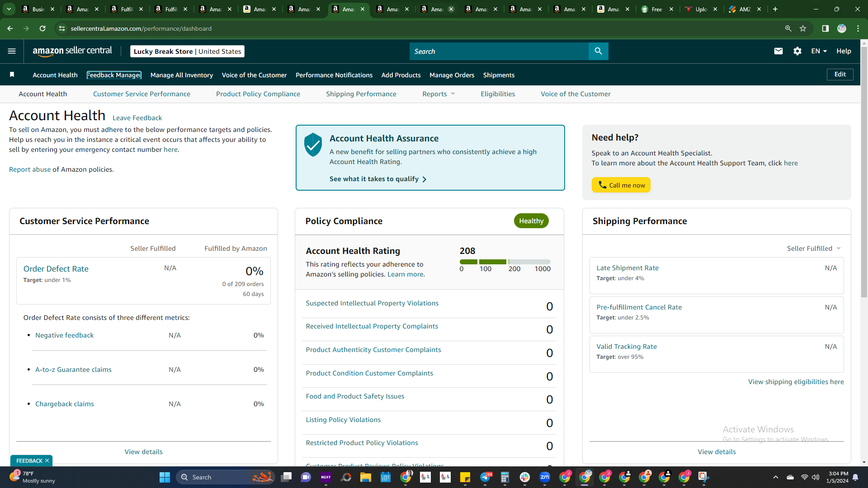Click Report abuse link
The width and height of the screenshot is (868, 488).
(x=30, y=169)
